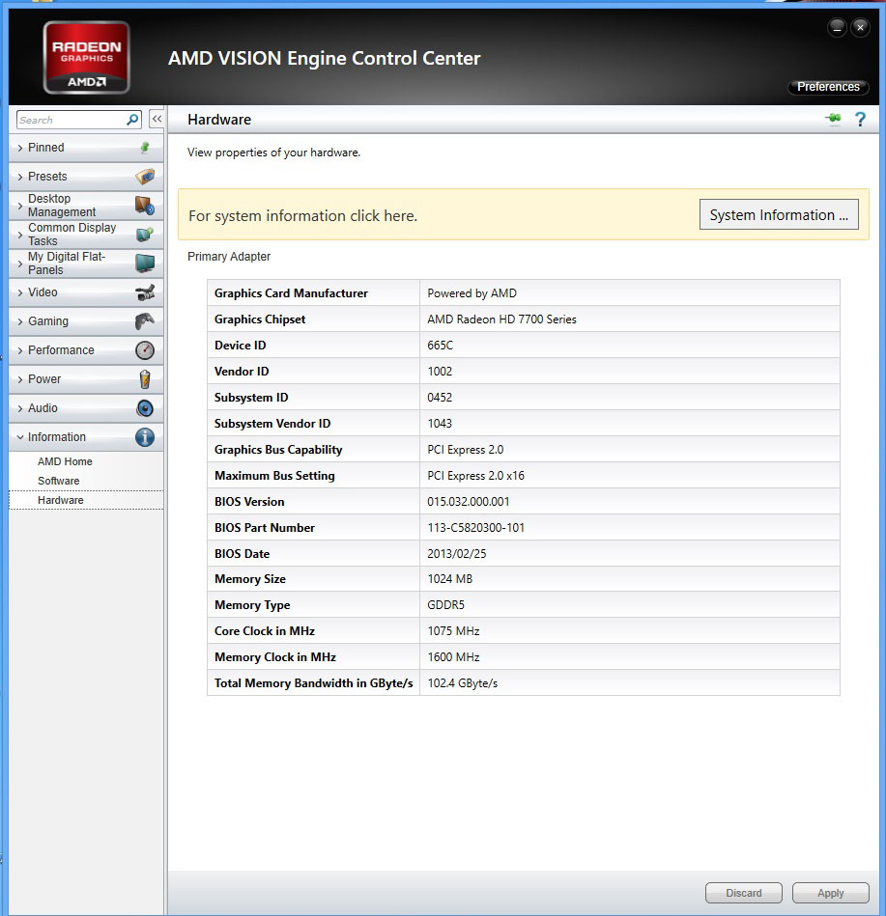Viewport: 886px width, 916px height.
Task: Click the search magnifier icon
Action: (x=132, y=120)
